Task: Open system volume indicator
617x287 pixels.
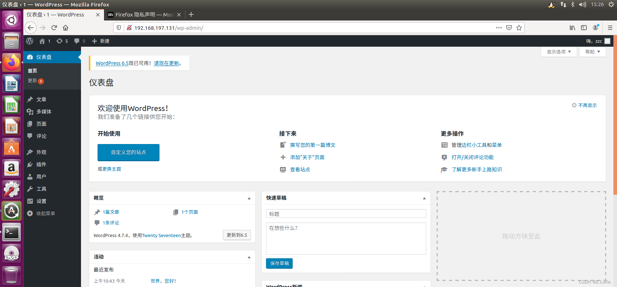Action: (x=582, y=4)
